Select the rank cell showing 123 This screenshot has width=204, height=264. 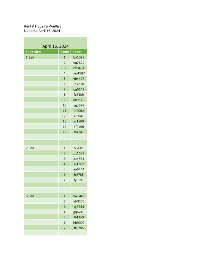tap(64, 116)
